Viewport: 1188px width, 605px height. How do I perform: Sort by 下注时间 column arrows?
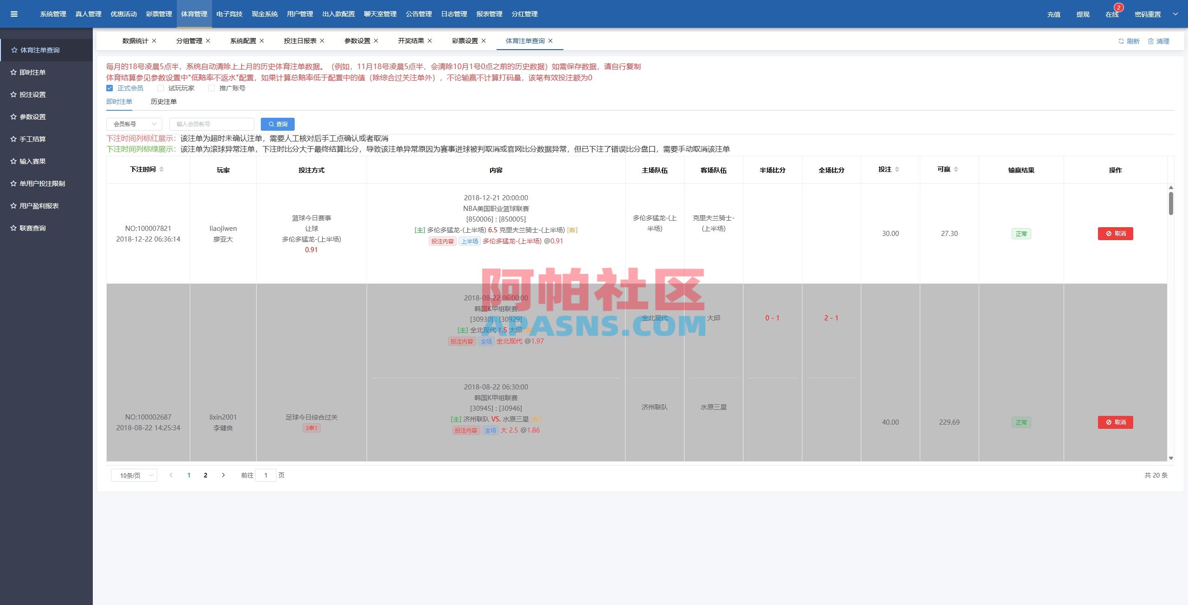click(161, 170)
